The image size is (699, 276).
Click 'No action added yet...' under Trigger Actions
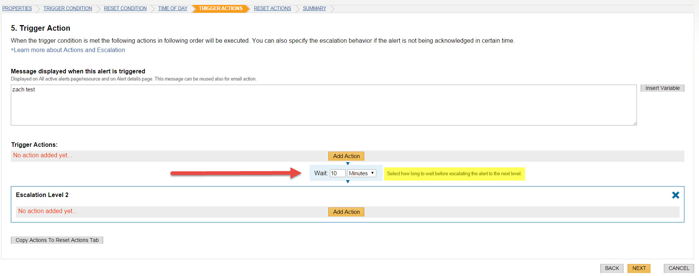[43, 155]
